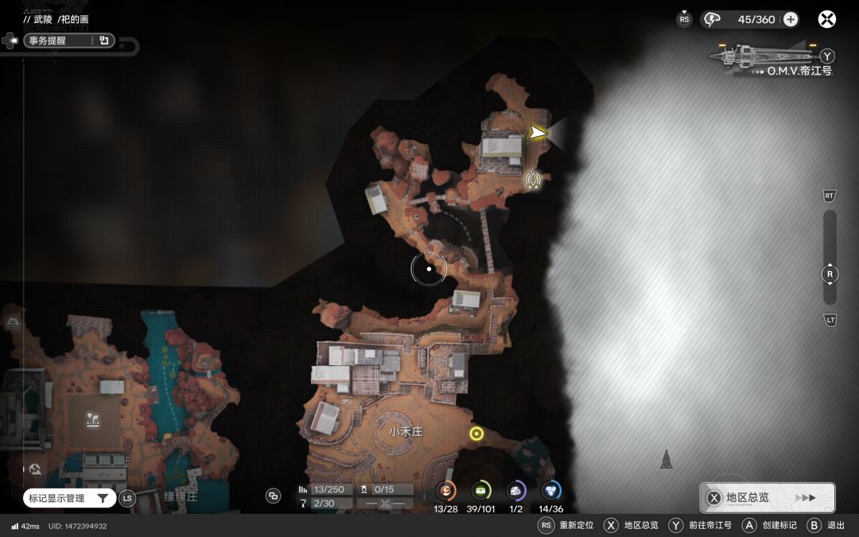The width and height of the screenshot is (859, 537).
Task: Click the 缘缘庄 location label
Action: tap(181, 496)
